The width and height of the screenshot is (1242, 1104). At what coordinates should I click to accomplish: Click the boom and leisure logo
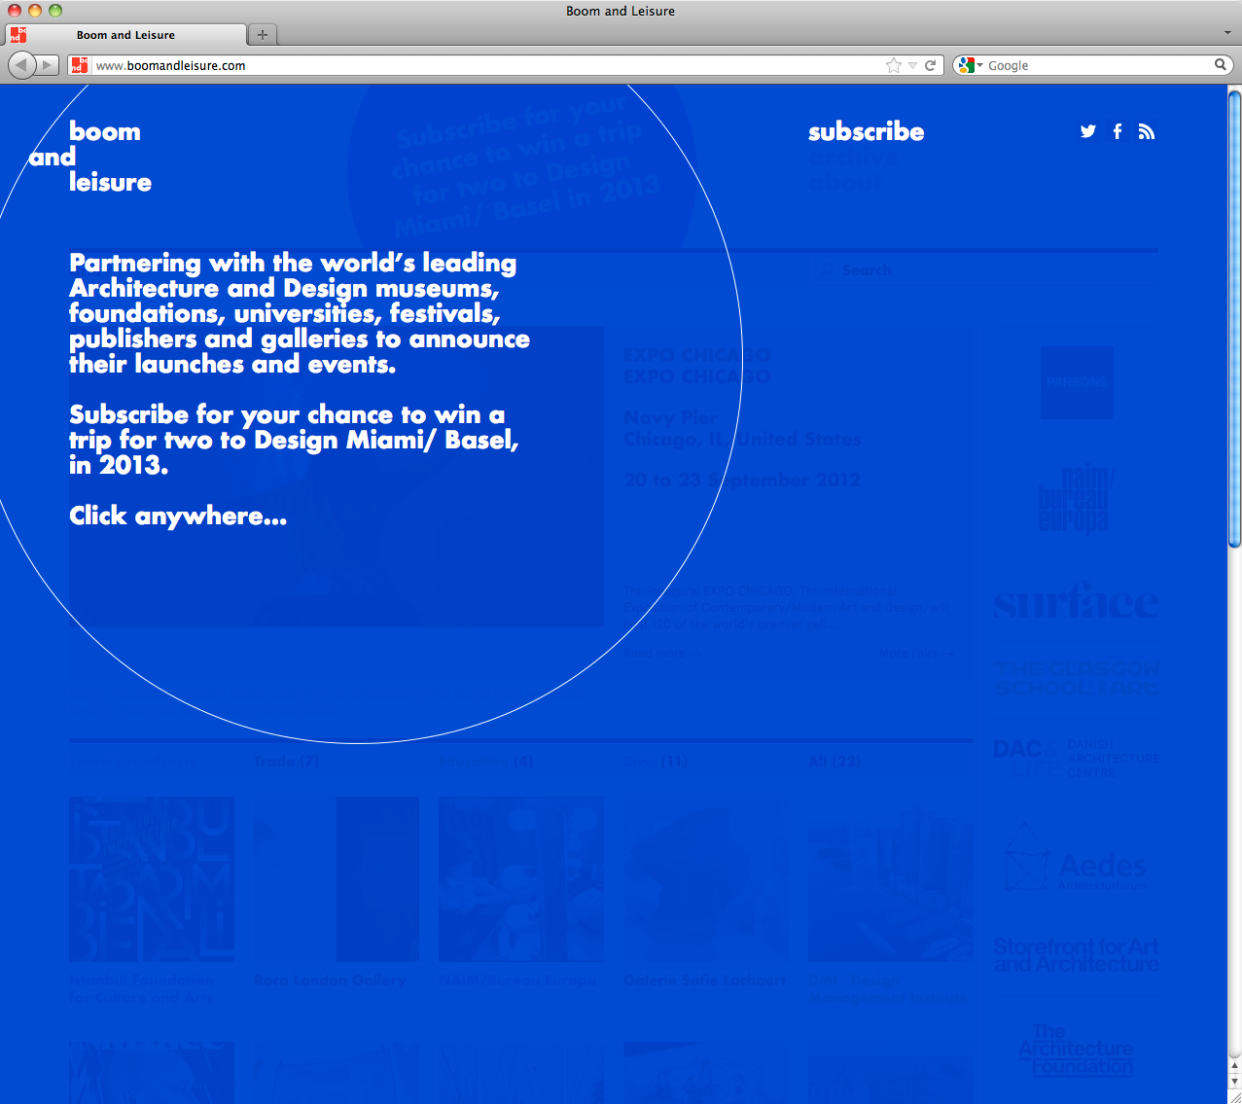pyautogui.click(x=90, y=157)
